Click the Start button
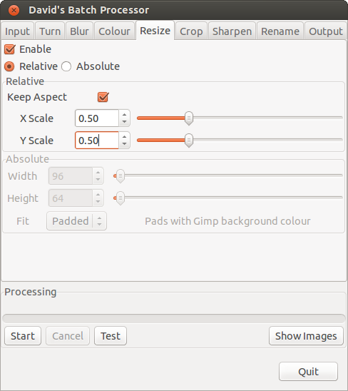The width and height of the screenshot is (348, 391). tap(23, 336)
